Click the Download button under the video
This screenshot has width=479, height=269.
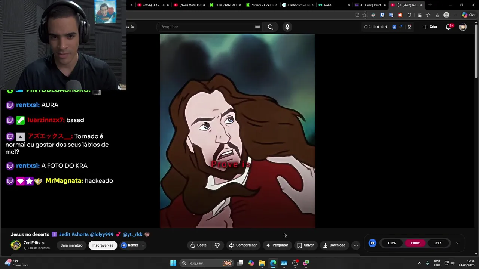click(334, 245)
